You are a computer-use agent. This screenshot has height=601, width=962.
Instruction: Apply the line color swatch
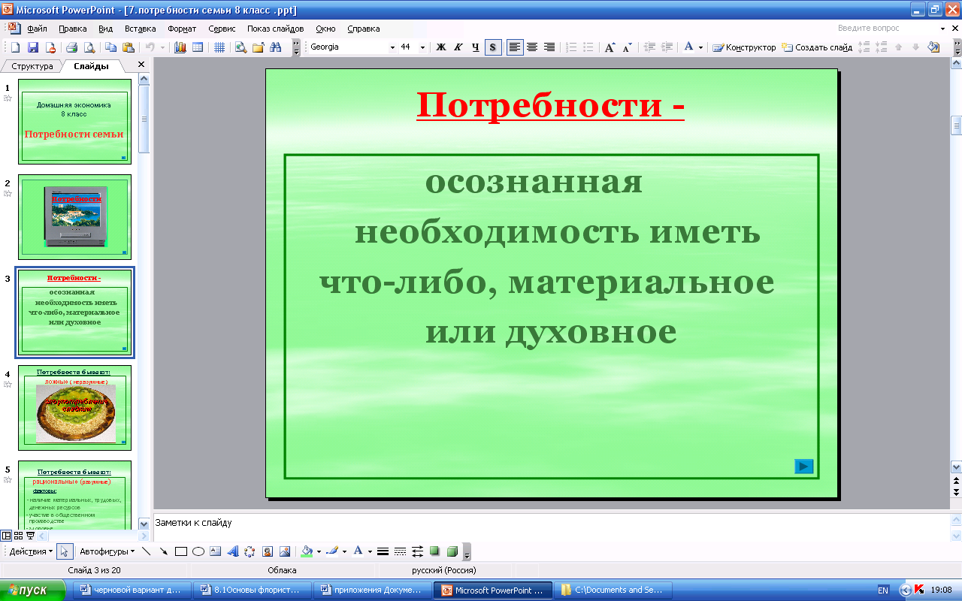[x=332, y=551]
